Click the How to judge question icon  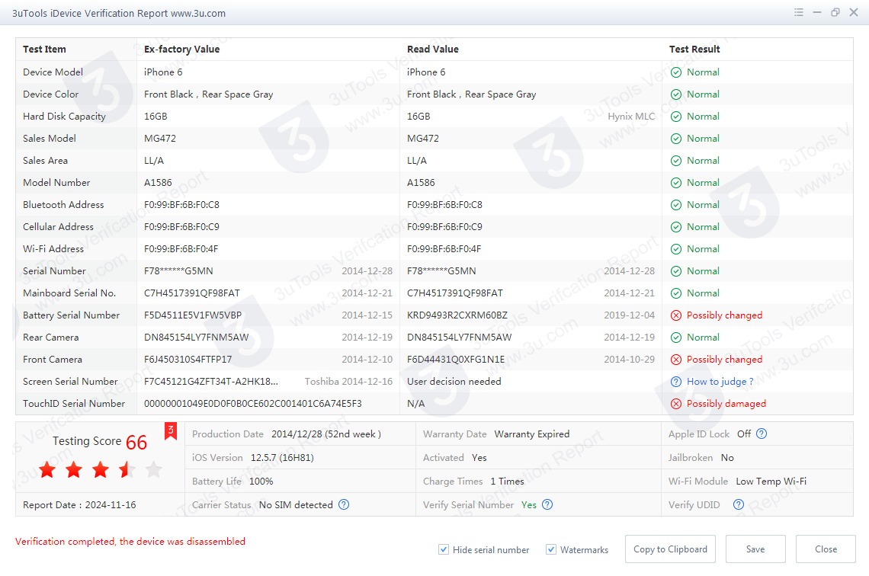(676, 382)
